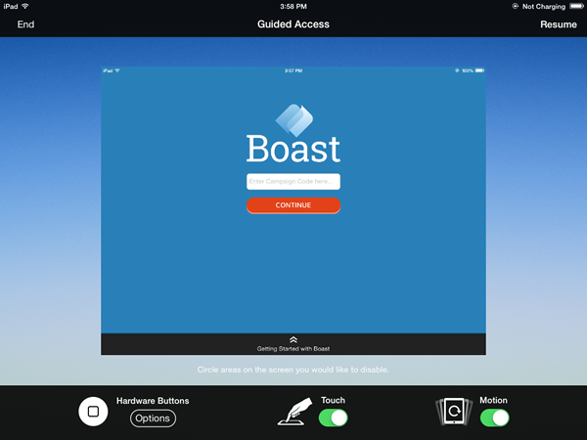Click 'Circle areas on the screen' instruction text

[293, 370]
